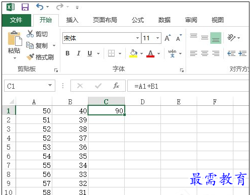Click 复制 (Copy) button

(x=37, y=45)
